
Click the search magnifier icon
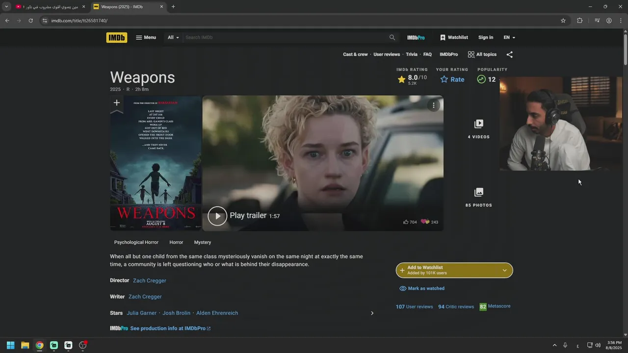(392, 37)
